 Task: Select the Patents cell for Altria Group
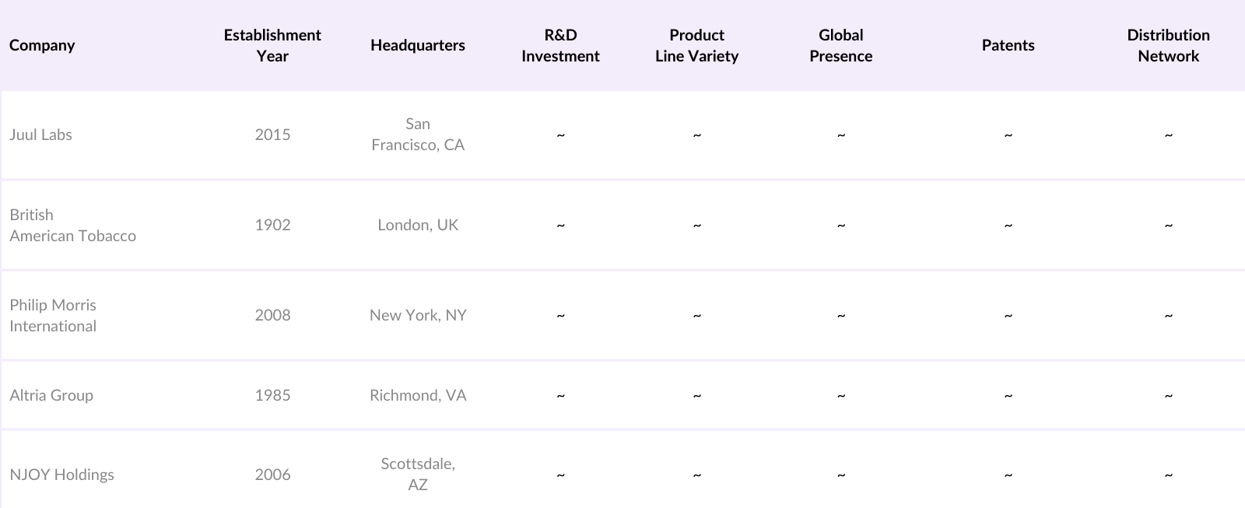coord(1008,395)
